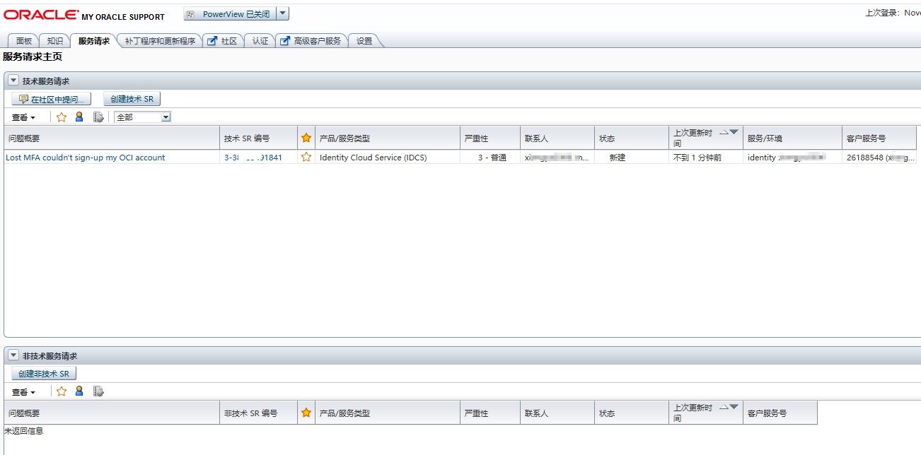The width and height of the screenshot is (921, 455).
Task: Sort descending by 上次更新时间 in technical SR table
Action: [x=734, y=132]
